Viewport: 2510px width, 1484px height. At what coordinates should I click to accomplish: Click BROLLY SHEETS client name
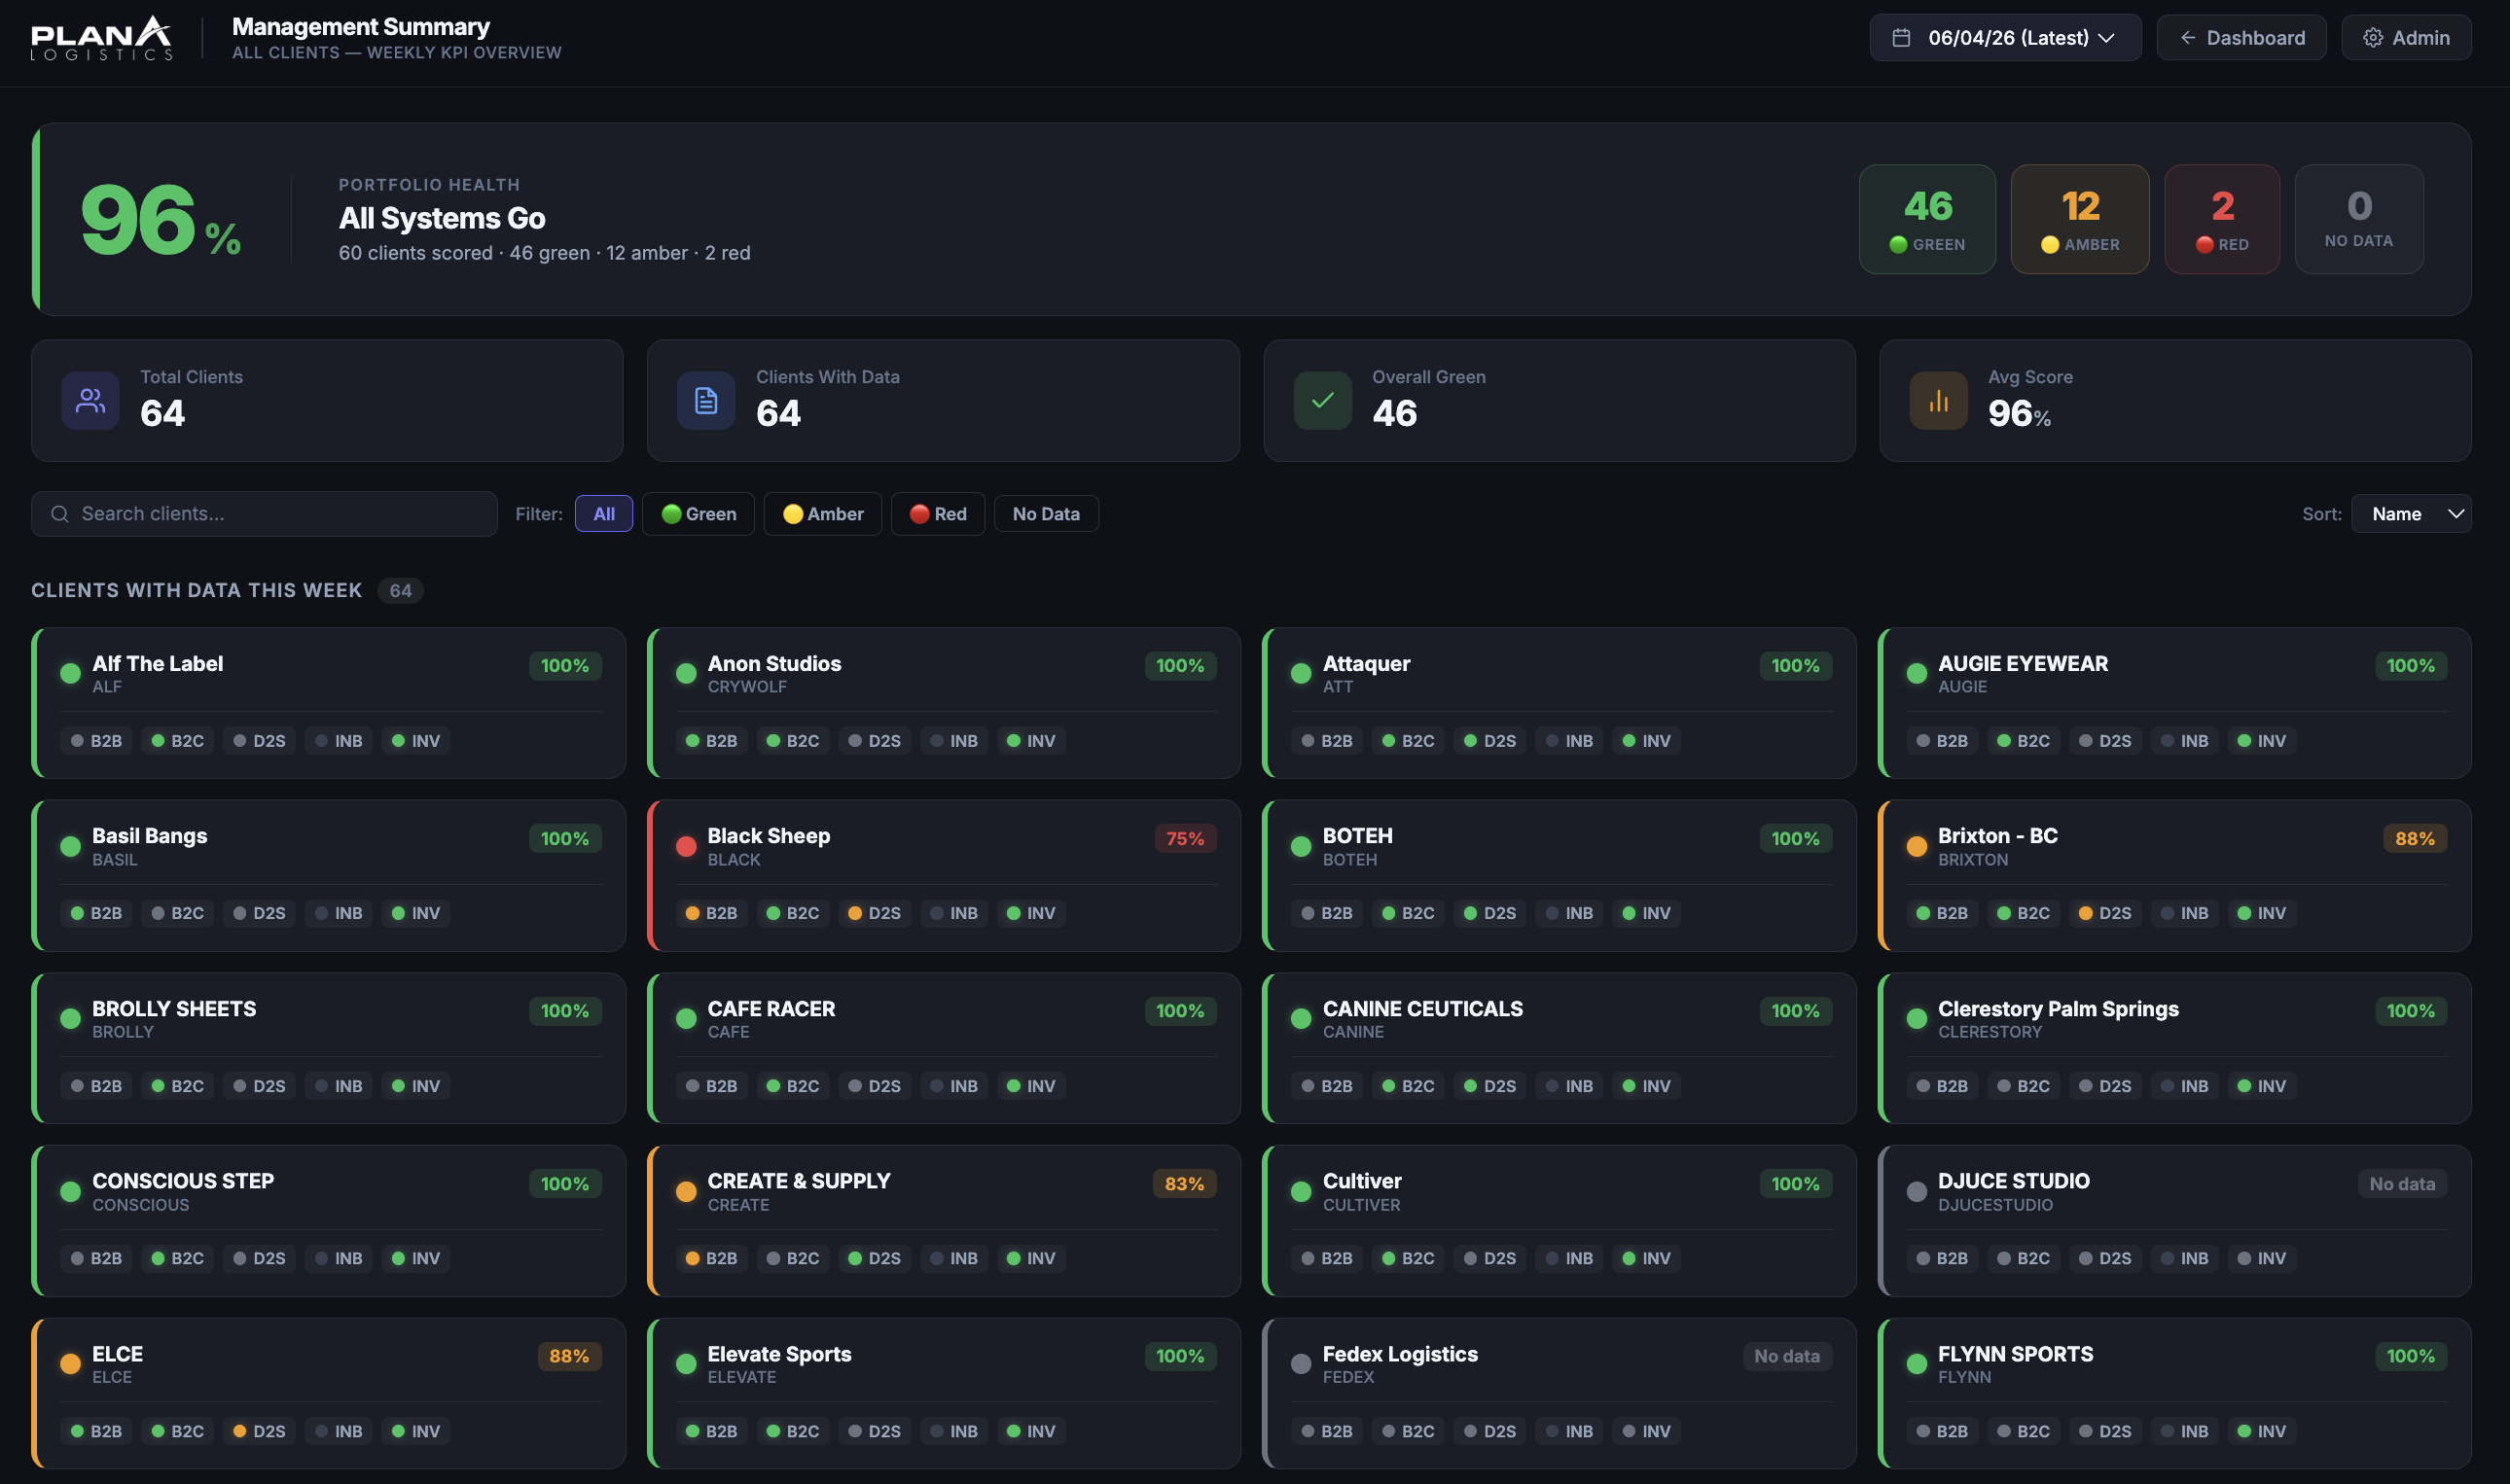pyautogui.click(x=174, y=1009)
